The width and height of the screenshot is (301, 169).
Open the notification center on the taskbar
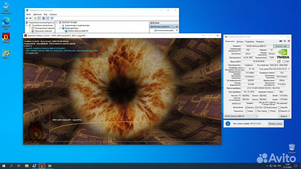tap(296, 166)
